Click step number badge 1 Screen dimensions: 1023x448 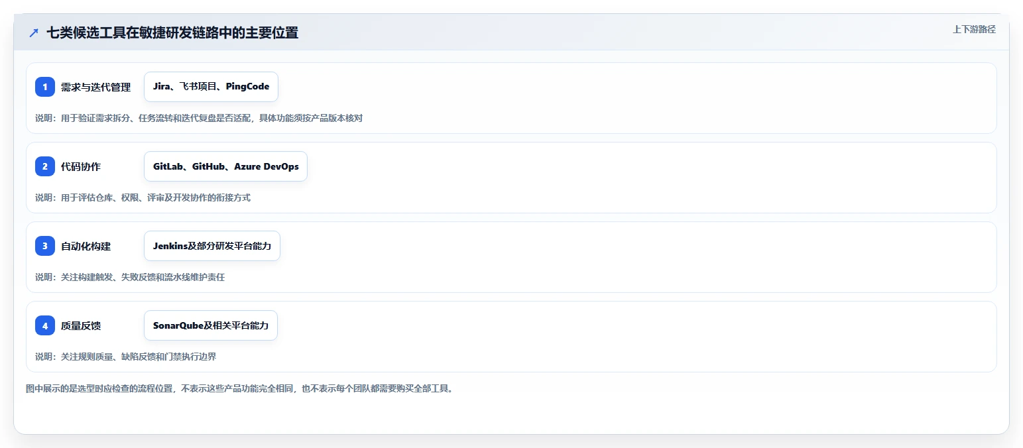pos(45,87)
